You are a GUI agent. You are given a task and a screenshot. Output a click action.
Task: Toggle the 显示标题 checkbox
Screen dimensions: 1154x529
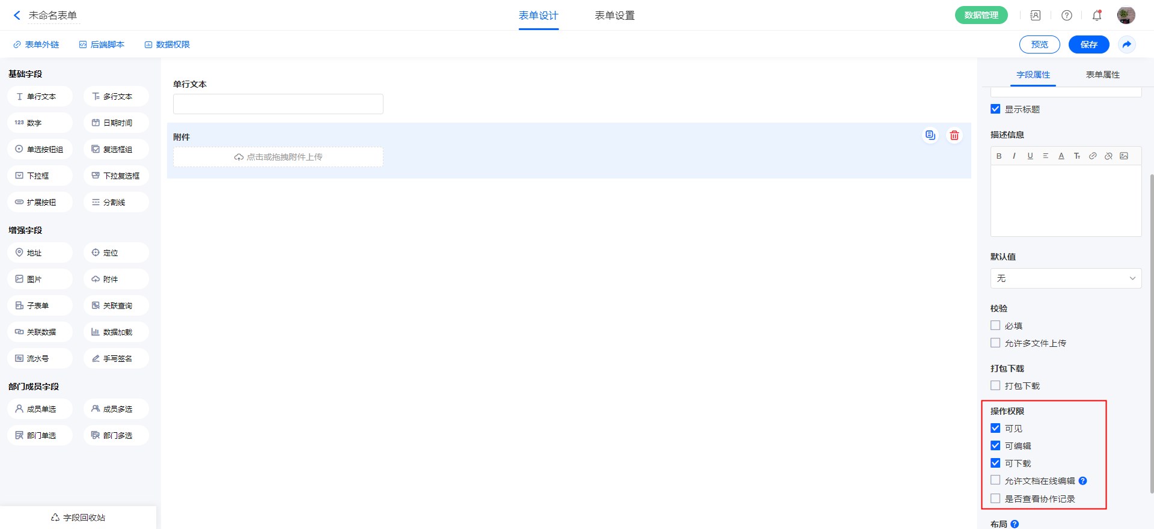[x=995, y=109]
